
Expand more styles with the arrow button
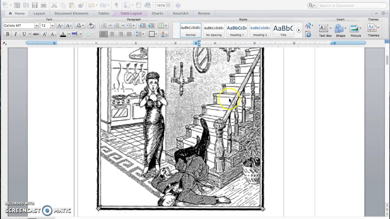299,30
